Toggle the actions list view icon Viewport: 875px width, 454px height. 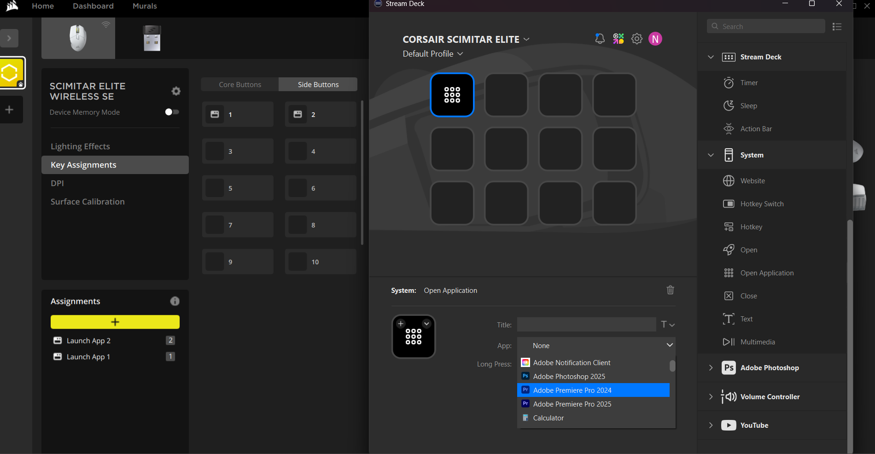coord(837,27)
